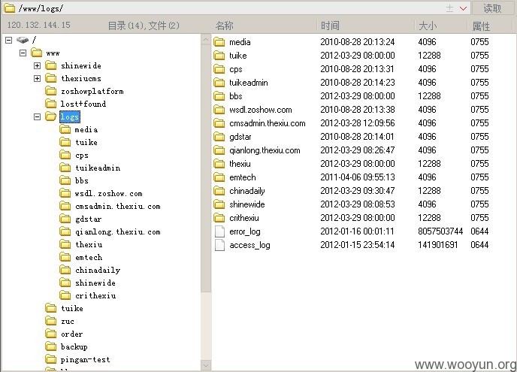Screen dimensions: 517x372
Task: Select crithexiu folder in the tree
Action: pyautogui.click(x=95, y=296)
